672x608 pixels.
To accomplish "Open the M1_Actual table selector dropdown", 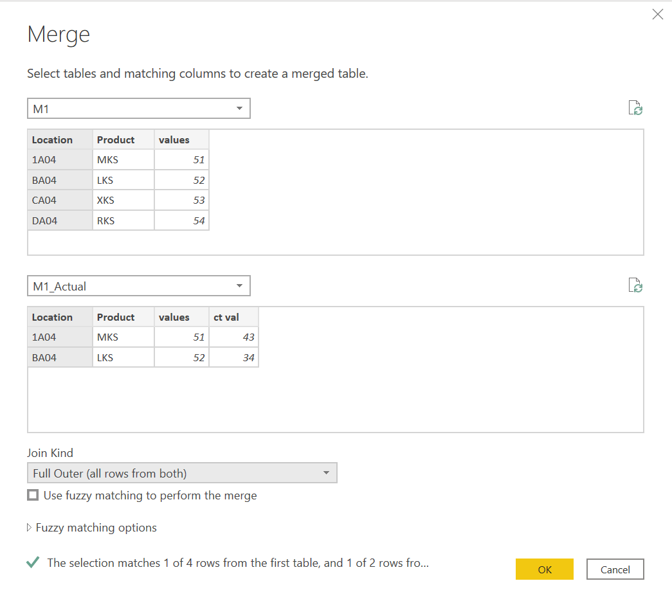I will point(138,285).
